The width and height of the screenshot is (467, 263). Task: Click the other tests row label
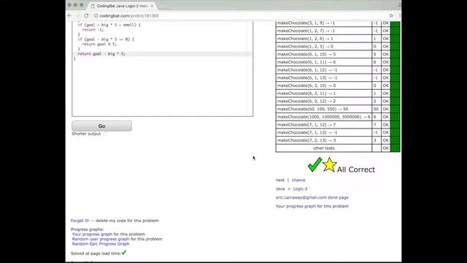[x=324, y=148]
